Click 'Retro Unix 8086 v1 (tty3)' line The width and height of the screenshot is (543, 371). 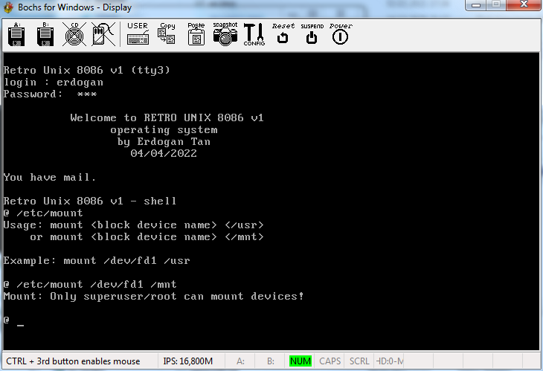[86, 70]
